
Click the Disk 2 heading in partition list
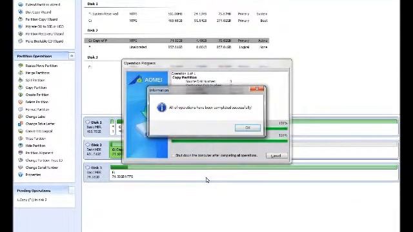(x=92, y=30)
